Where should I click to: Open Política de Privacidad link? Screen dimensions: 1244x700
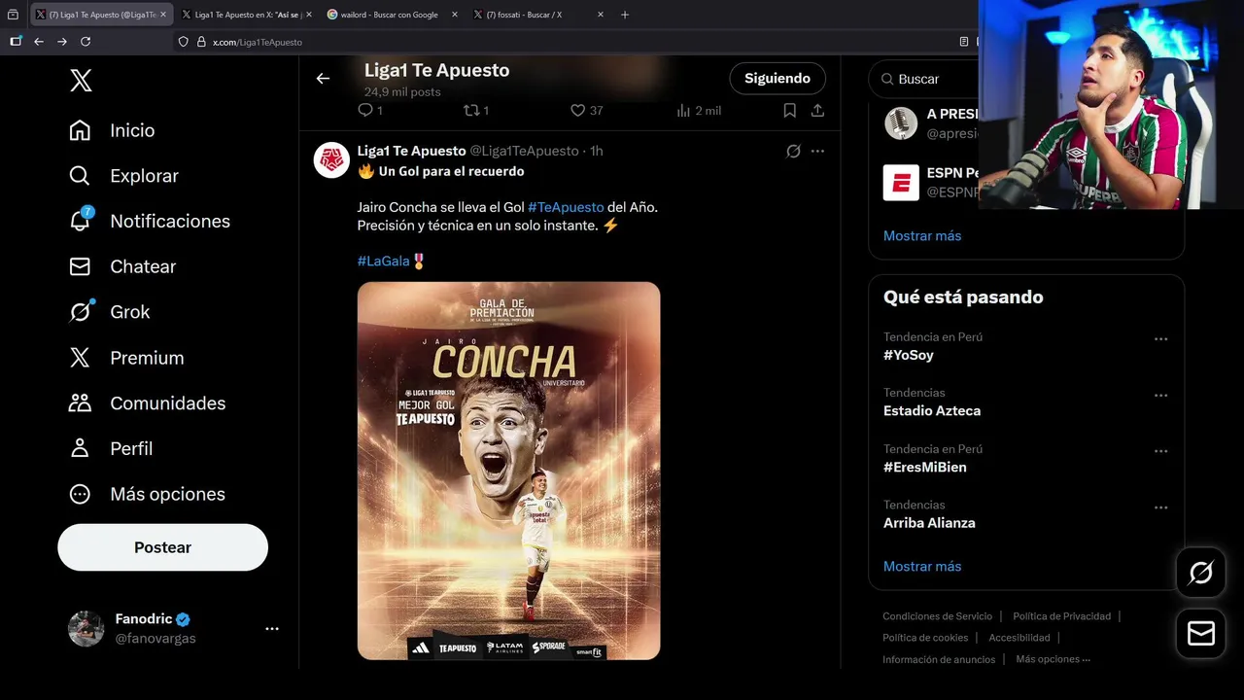point(1061,616)
